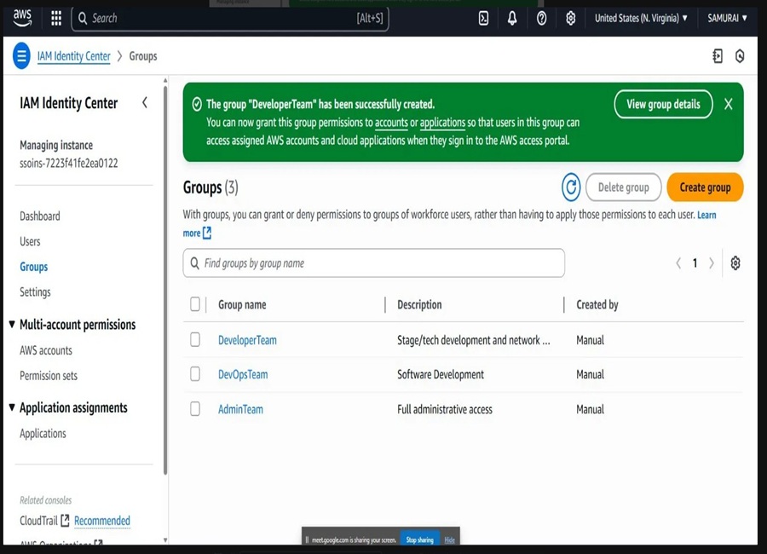Open the AWS home logo

click(x=22, y=18)
